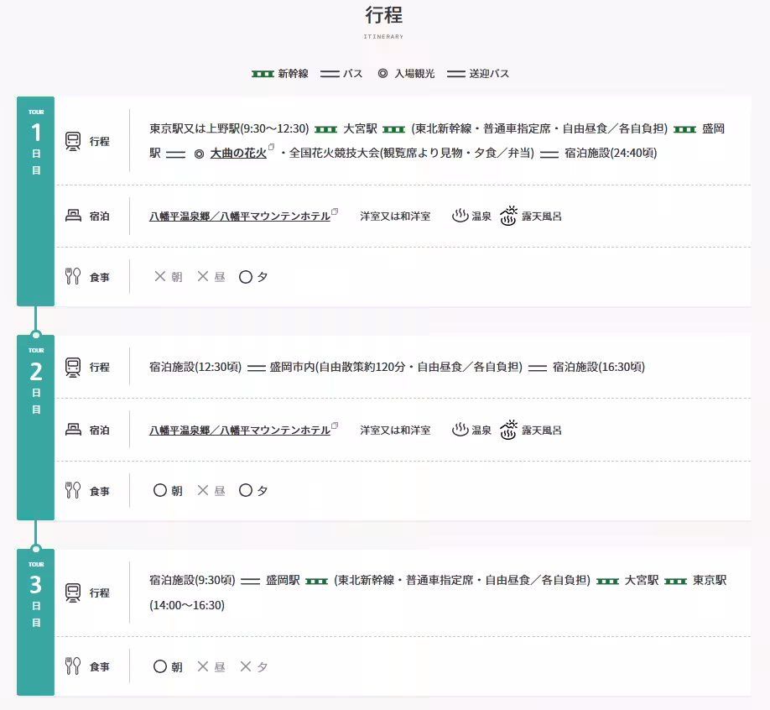The height and width of the screenshot is (710, 770).
Task: Click the external link icon next to 大曲の花火
Action: (x=271, y=147)
